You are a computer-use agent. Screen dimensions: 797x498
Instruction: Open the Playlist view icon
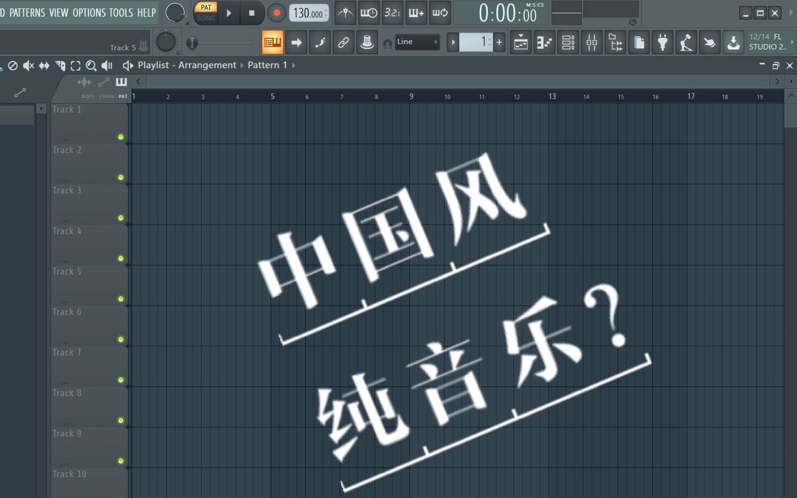pyautogui.click(x=521, y=42)
